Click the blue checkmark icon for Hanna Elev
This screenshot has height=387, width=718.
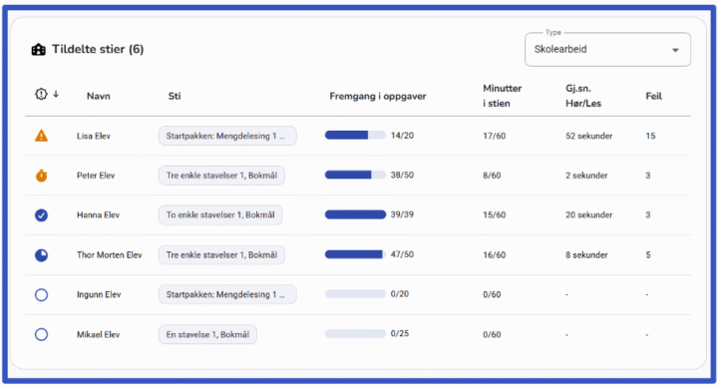coord(41,215)
